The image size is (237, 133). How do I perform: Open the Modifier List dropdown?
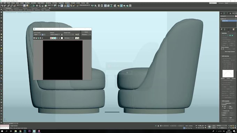[228, 19]
